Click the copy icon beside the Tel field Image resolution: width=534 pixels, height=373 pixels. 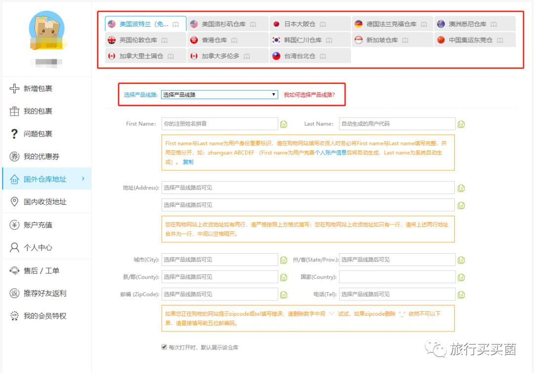(x=462, y=294)
